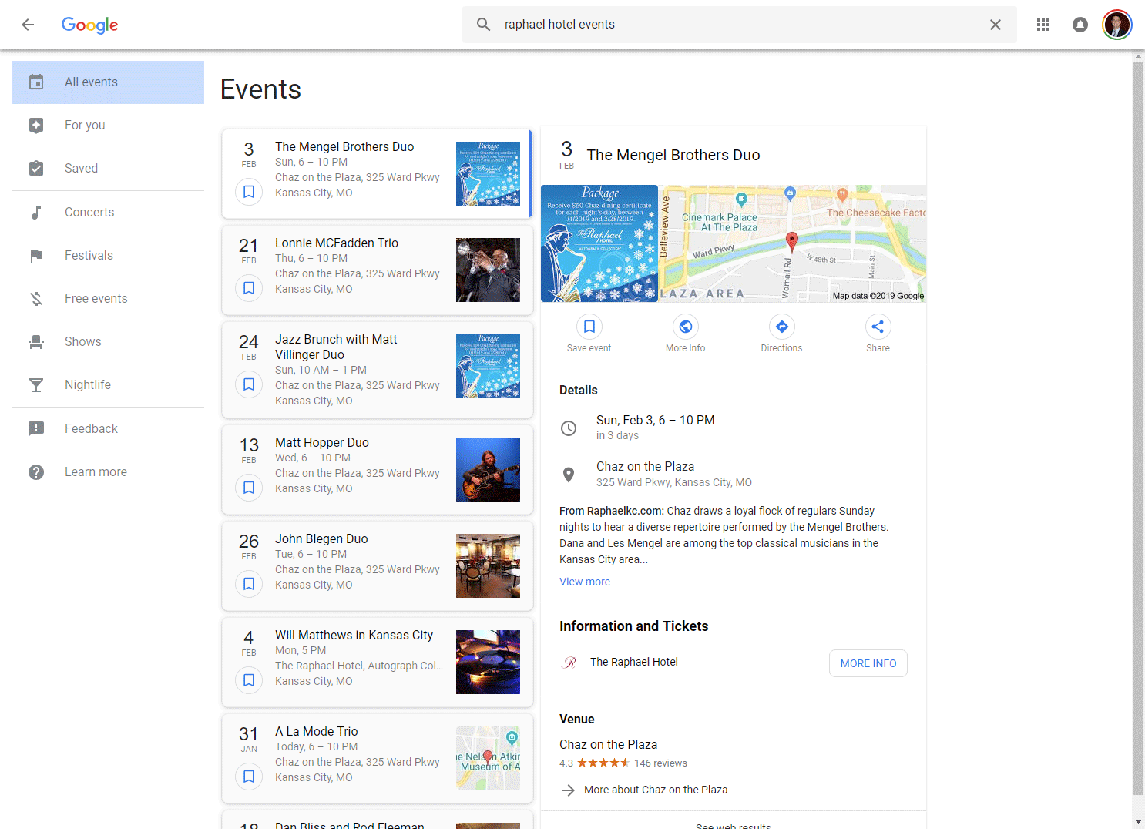1145x832 pixels.
Task: Open the Ward Pkwy map preview
Action: (793, 243)
